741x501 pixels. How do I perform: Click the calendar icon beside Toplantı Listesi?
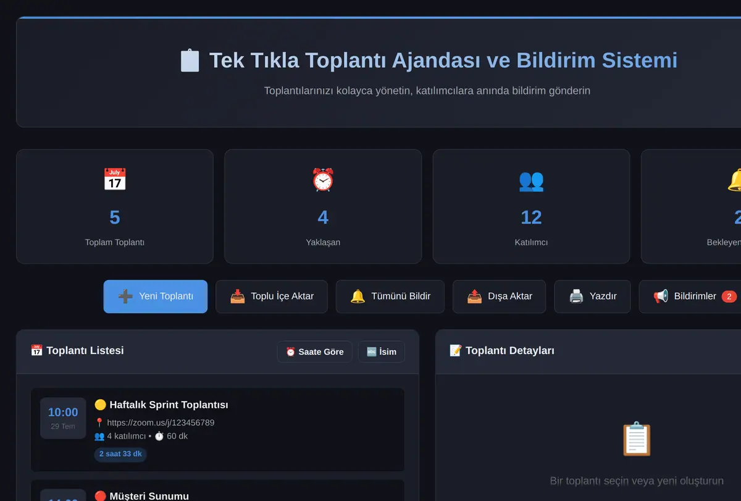click(36, 350)
